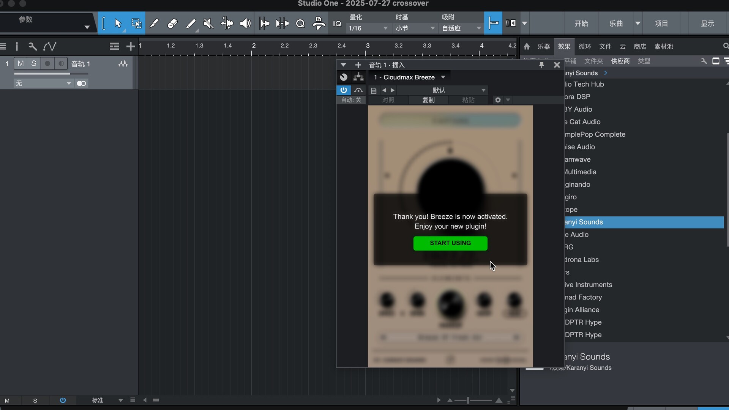Select the Arrow tool in toolbar
729x410 pixels.
coord(118,24)
